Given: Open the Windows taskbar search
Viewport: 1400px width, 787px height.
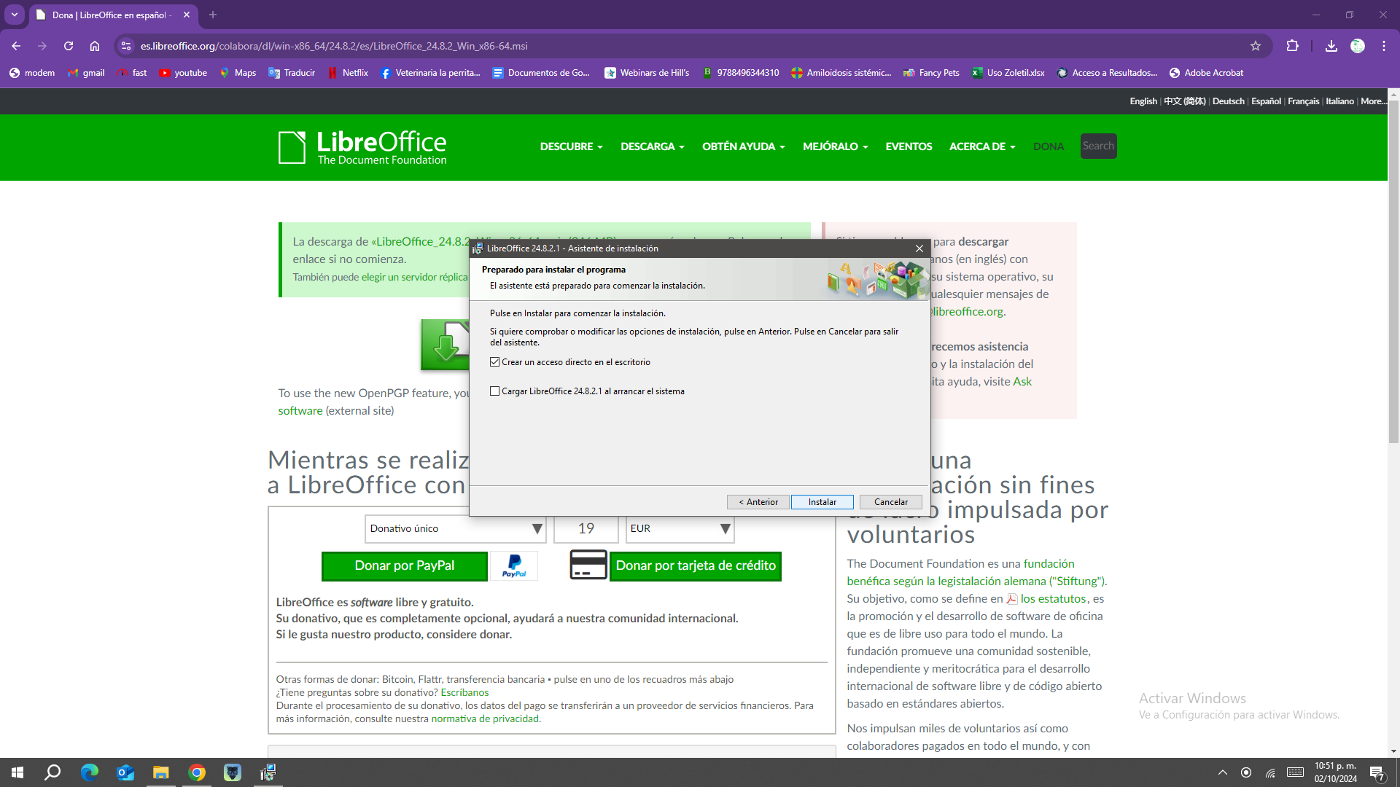Looking at the screenshot, I should click(52, 772).
